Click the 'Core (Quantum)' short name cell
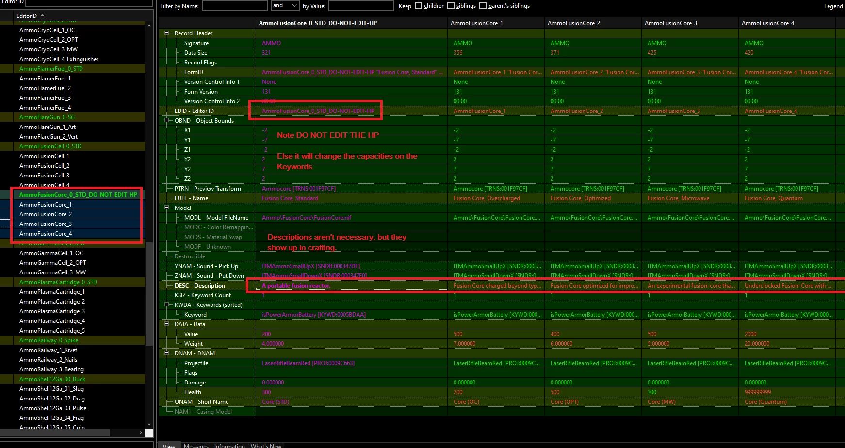 (787, 402)
